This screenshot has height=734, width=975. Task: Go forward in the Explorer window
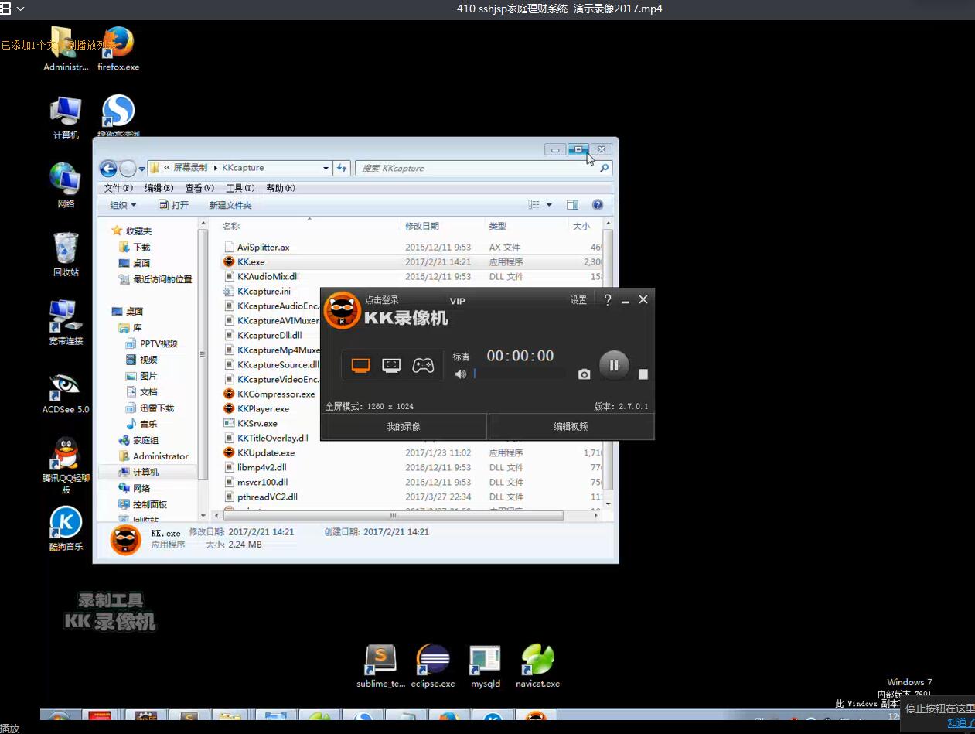point(128,168)
